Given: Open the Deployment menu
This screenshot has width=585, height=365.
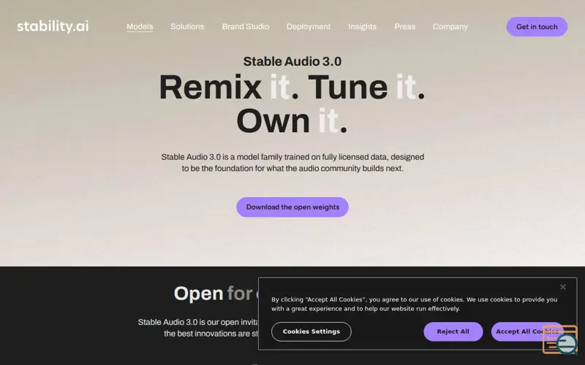Looking at the screenshot, I should click(309, 26).
